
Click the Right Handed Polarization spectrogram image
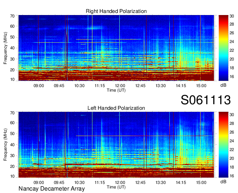[116, 48]
